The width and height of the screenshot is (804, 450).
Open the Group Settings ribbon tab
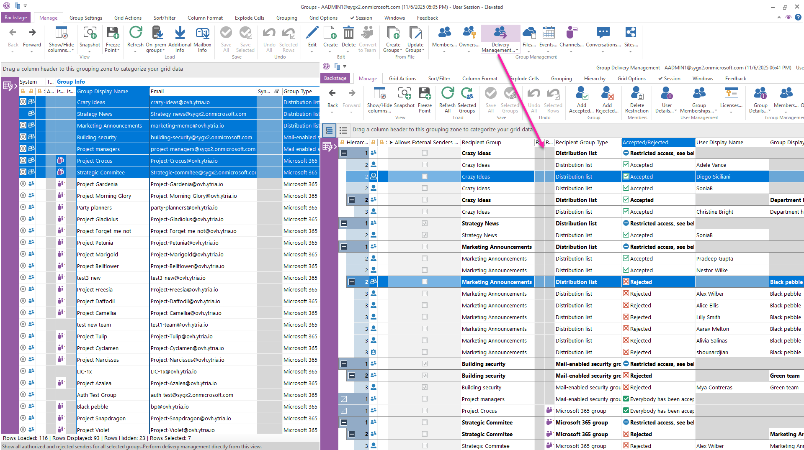tap(85, 18)
